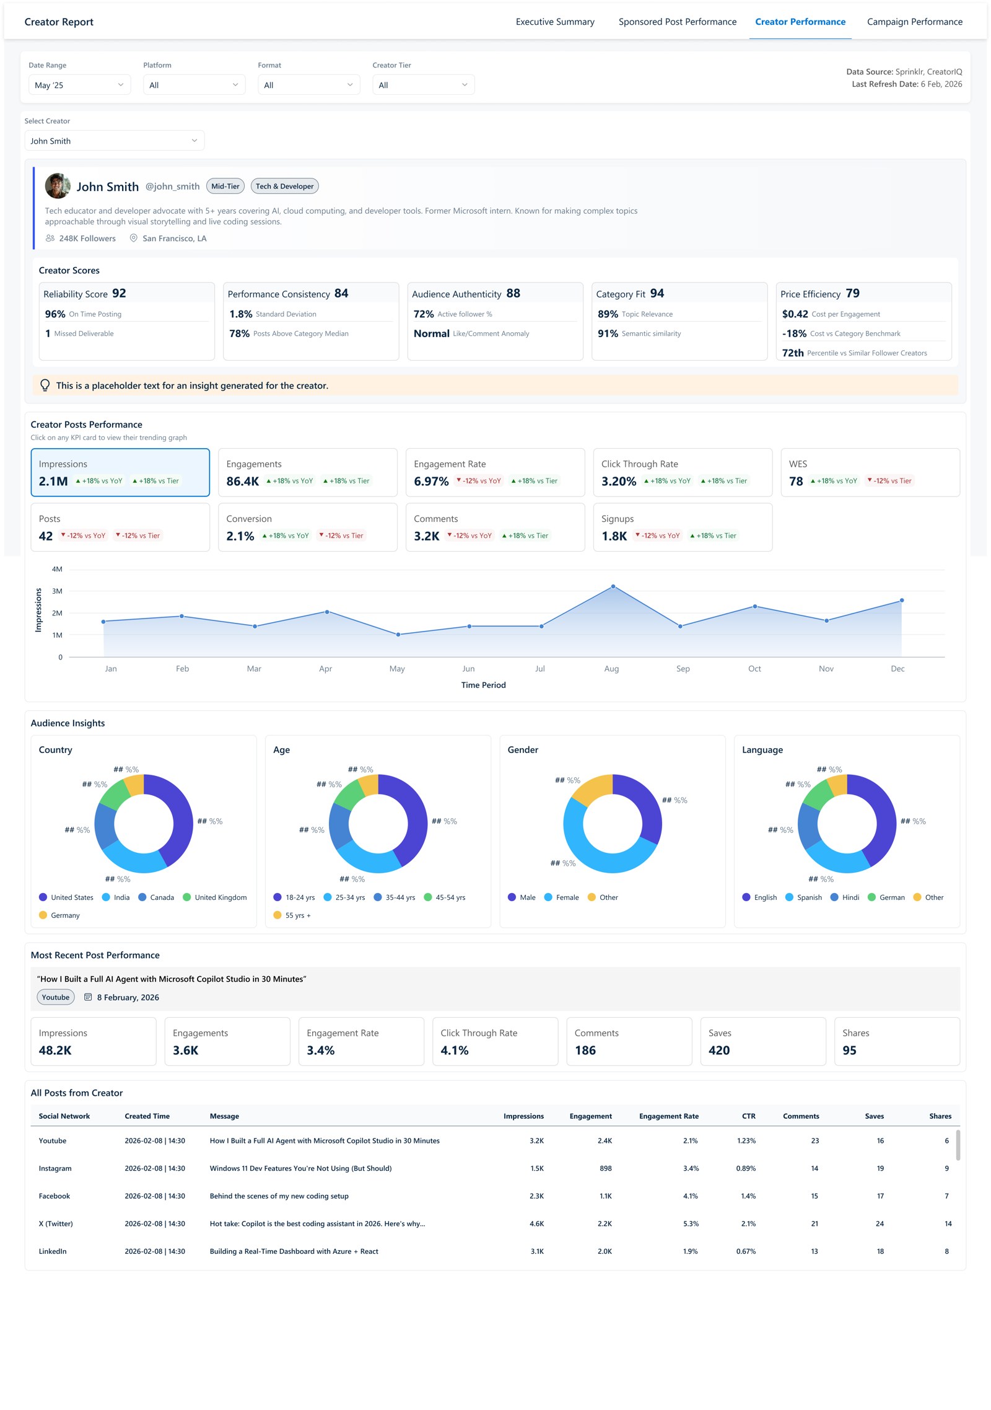Click the Engagement Rate 6.97% KPI card
This screenshot has height=1410, width=991.
495,472
